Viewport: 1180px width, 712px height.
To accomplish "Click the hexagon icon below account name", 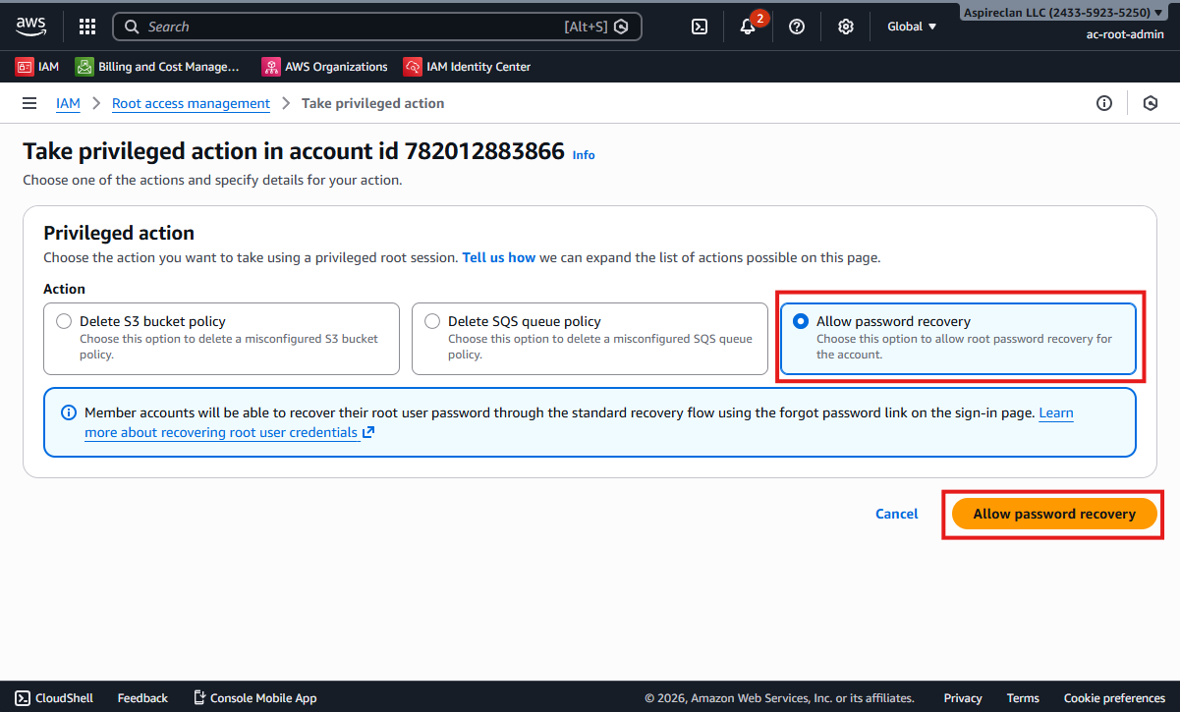I will click(x=1151, y=103).
